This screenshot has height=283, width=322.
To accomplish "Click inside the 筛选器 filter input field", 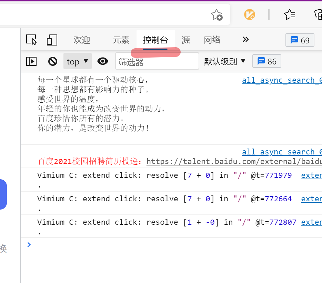I will tap(157, 61).
